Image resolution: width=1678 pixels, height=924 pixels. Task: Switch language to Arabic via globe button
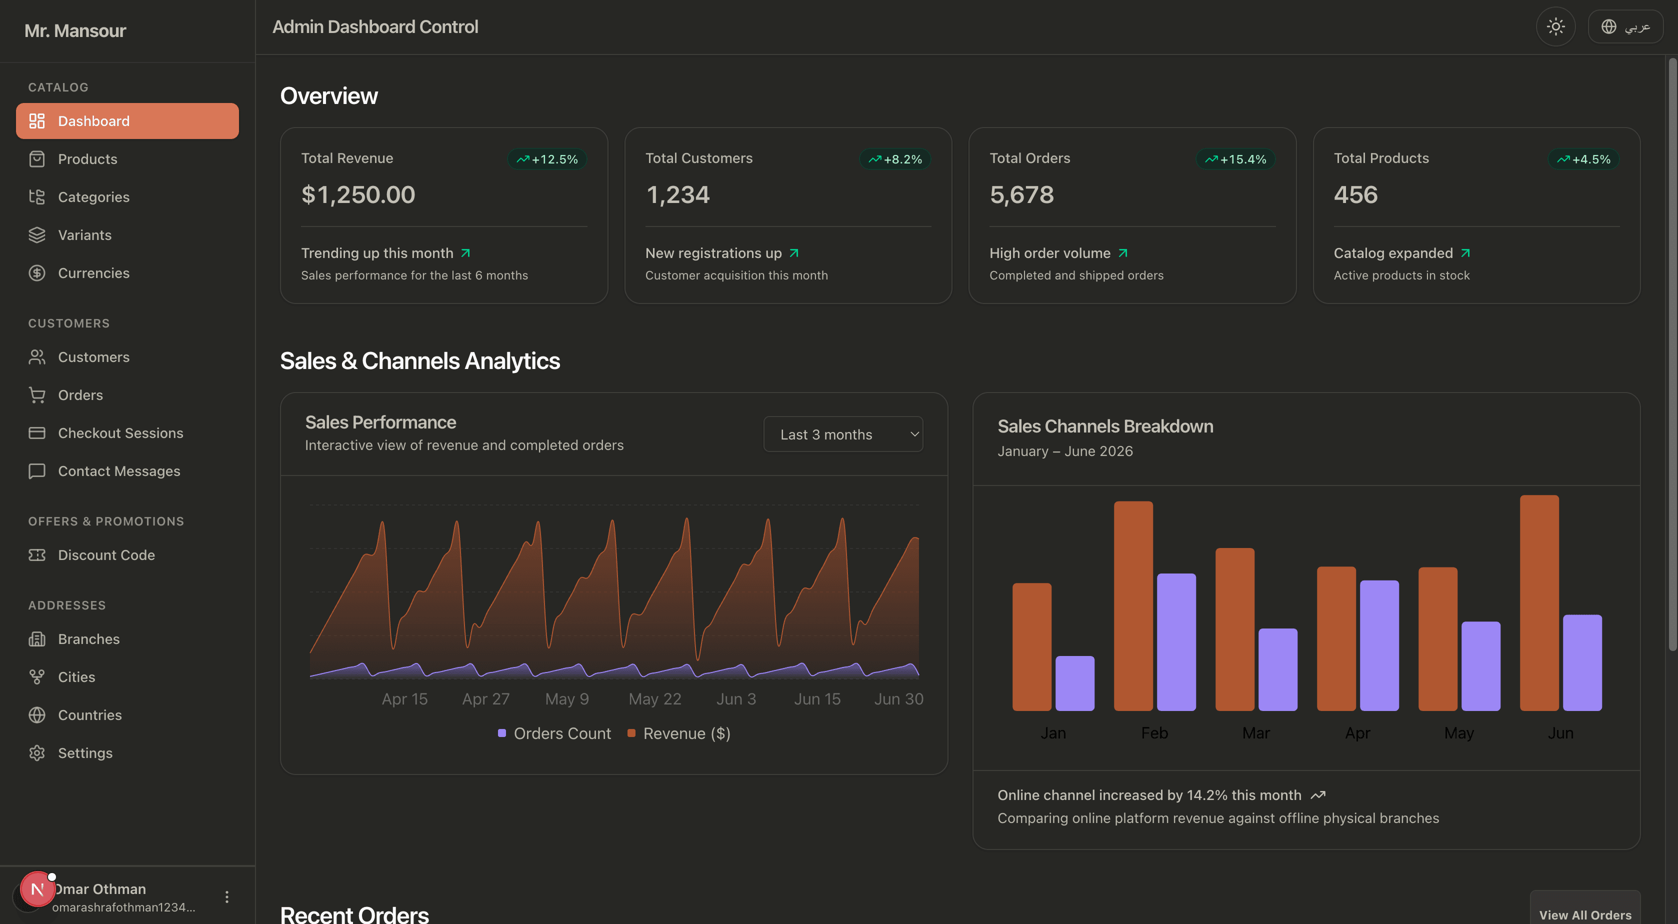[x=1625, y=26]
